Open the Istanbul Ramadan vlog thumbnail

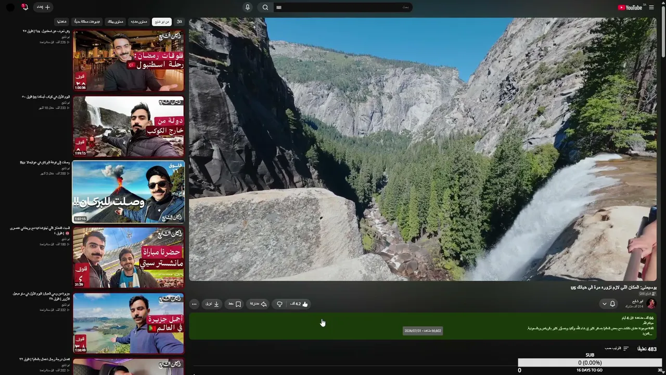(129, 60)
